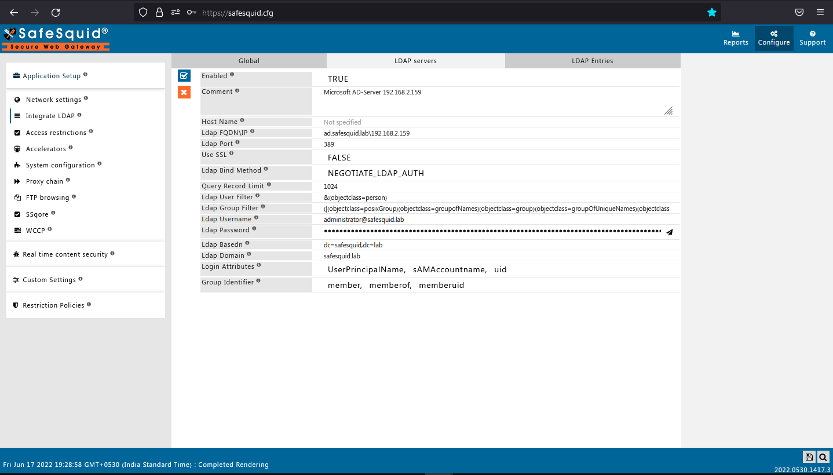Switch to the Global tab

click(249, 60)
